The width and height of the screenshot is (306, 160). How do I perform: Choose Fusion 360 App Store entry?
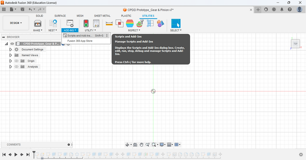point(86,41)
